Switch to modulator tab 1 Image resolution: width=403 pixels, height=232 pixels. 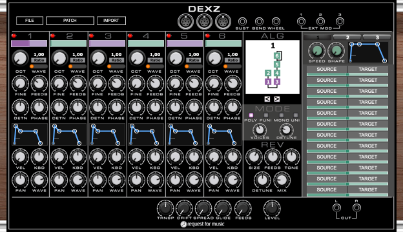coord(317,37)
